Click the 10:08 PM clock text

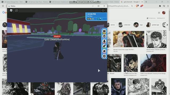[91, 14]
